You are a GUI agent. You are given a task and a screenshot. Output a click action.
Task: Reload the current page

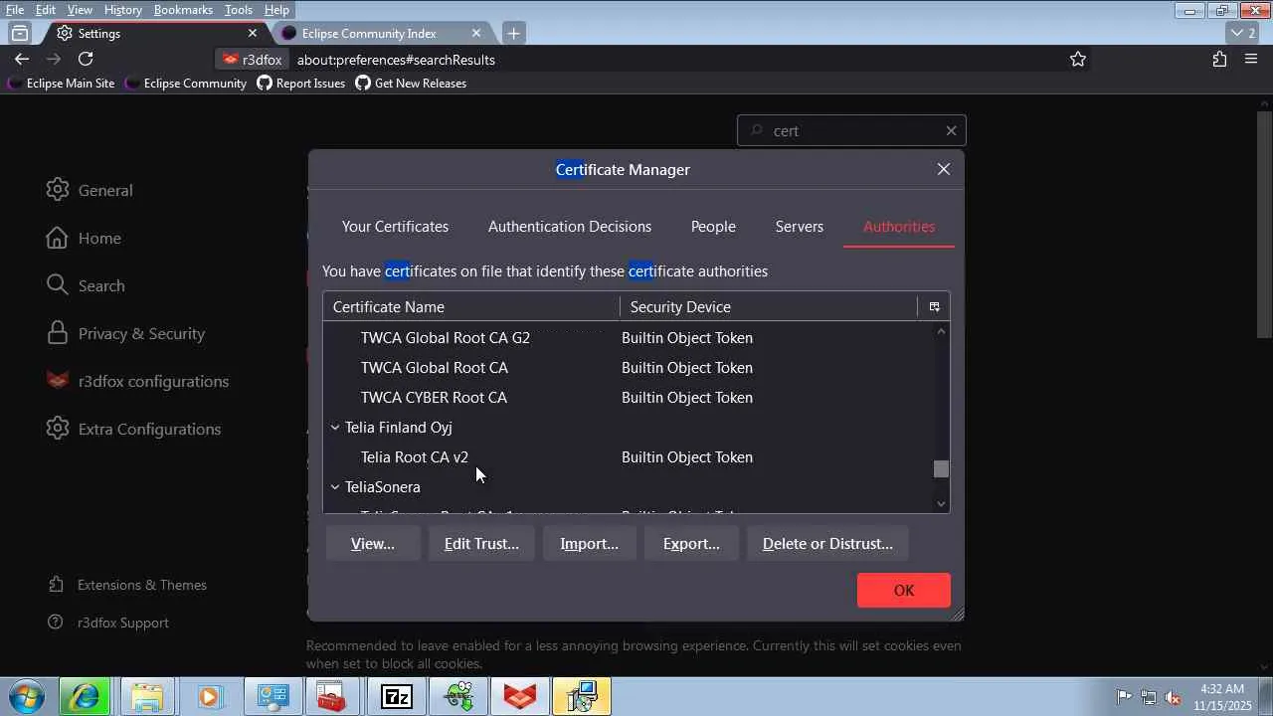tap(86, 60)
